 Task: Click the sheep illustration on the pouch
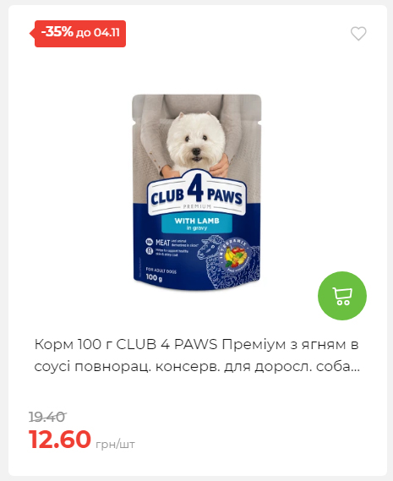[x=228, y=261]
